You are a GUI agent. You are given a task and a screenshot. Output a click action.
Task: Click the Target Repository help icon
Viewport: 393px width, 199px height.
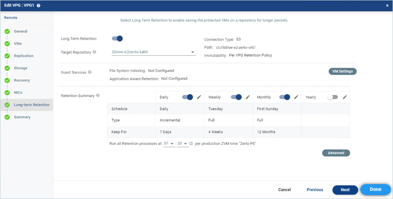coord(95,52)
